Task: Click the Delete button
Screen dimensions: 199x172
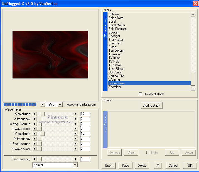Action: coord(142,166)
